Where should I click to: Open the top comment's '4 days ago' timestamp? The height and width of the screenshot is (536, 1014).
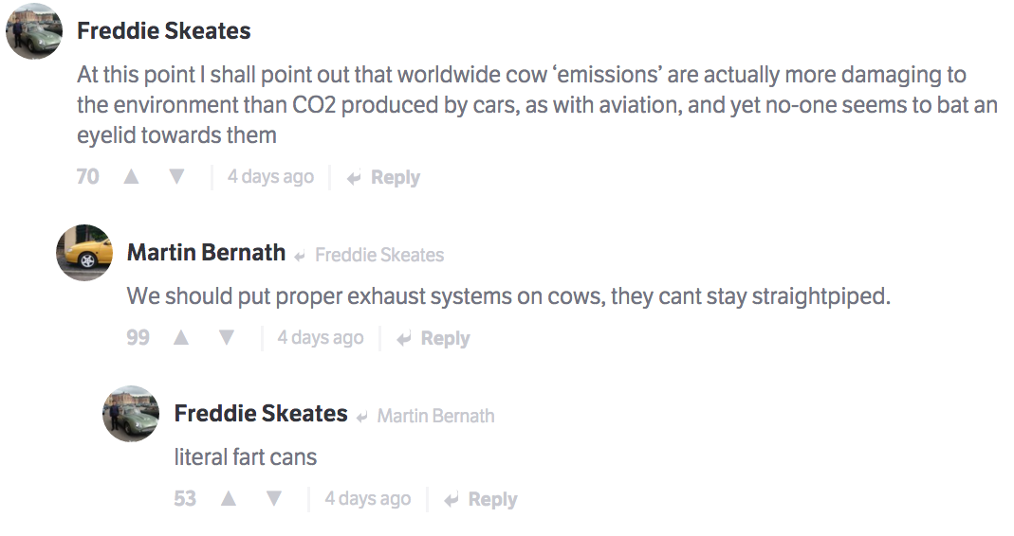[270, 177]
